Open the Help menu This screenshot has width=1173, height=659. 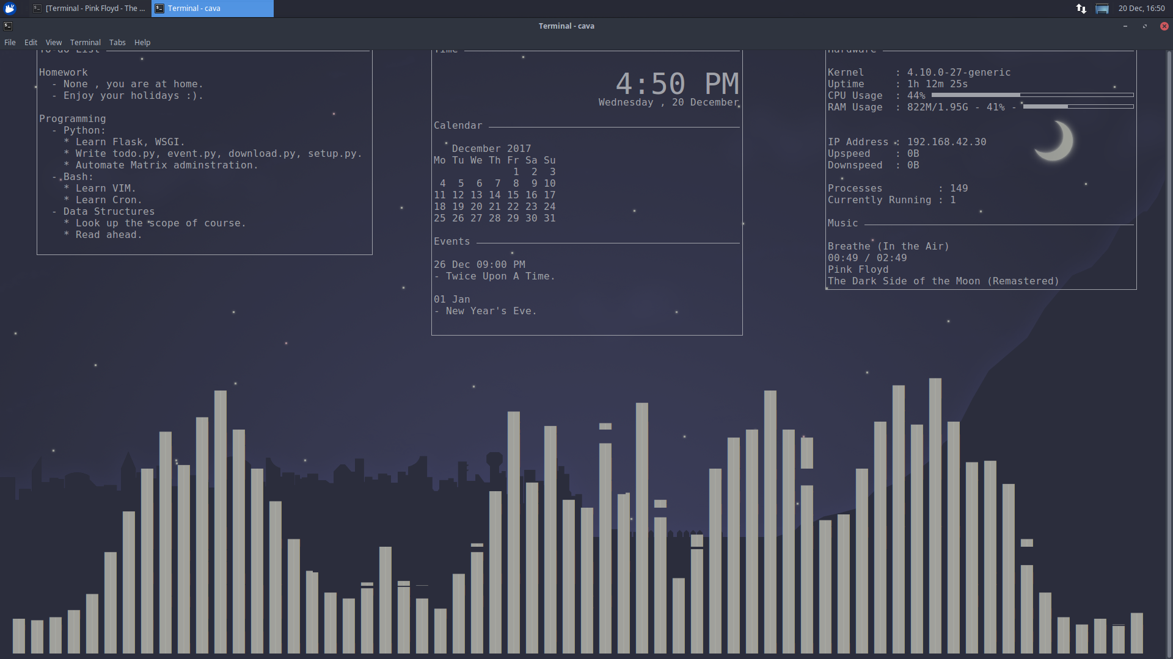click(142, 42)
